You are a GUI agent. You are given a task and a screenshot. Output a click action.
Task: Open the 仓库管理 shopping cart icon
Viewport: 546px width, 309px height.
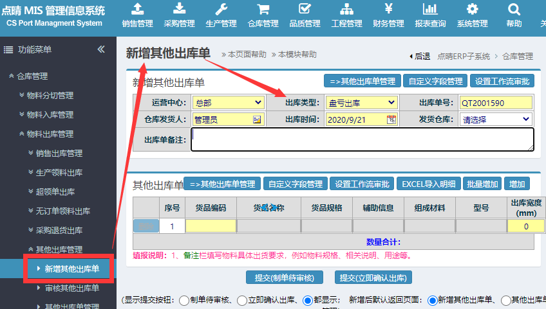pyautogui.click(x=263, y=9)
